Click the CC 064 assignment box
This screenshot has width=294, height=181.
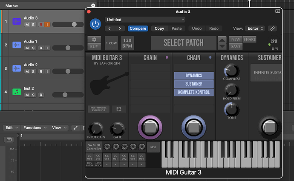click(107, 157)
